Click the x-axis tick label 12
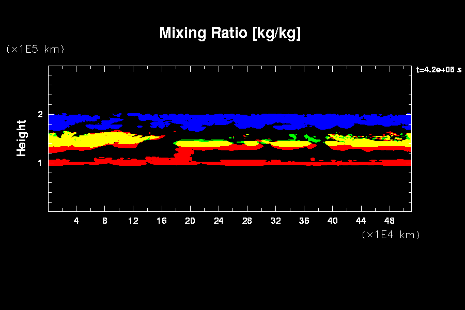 (133, 221)
